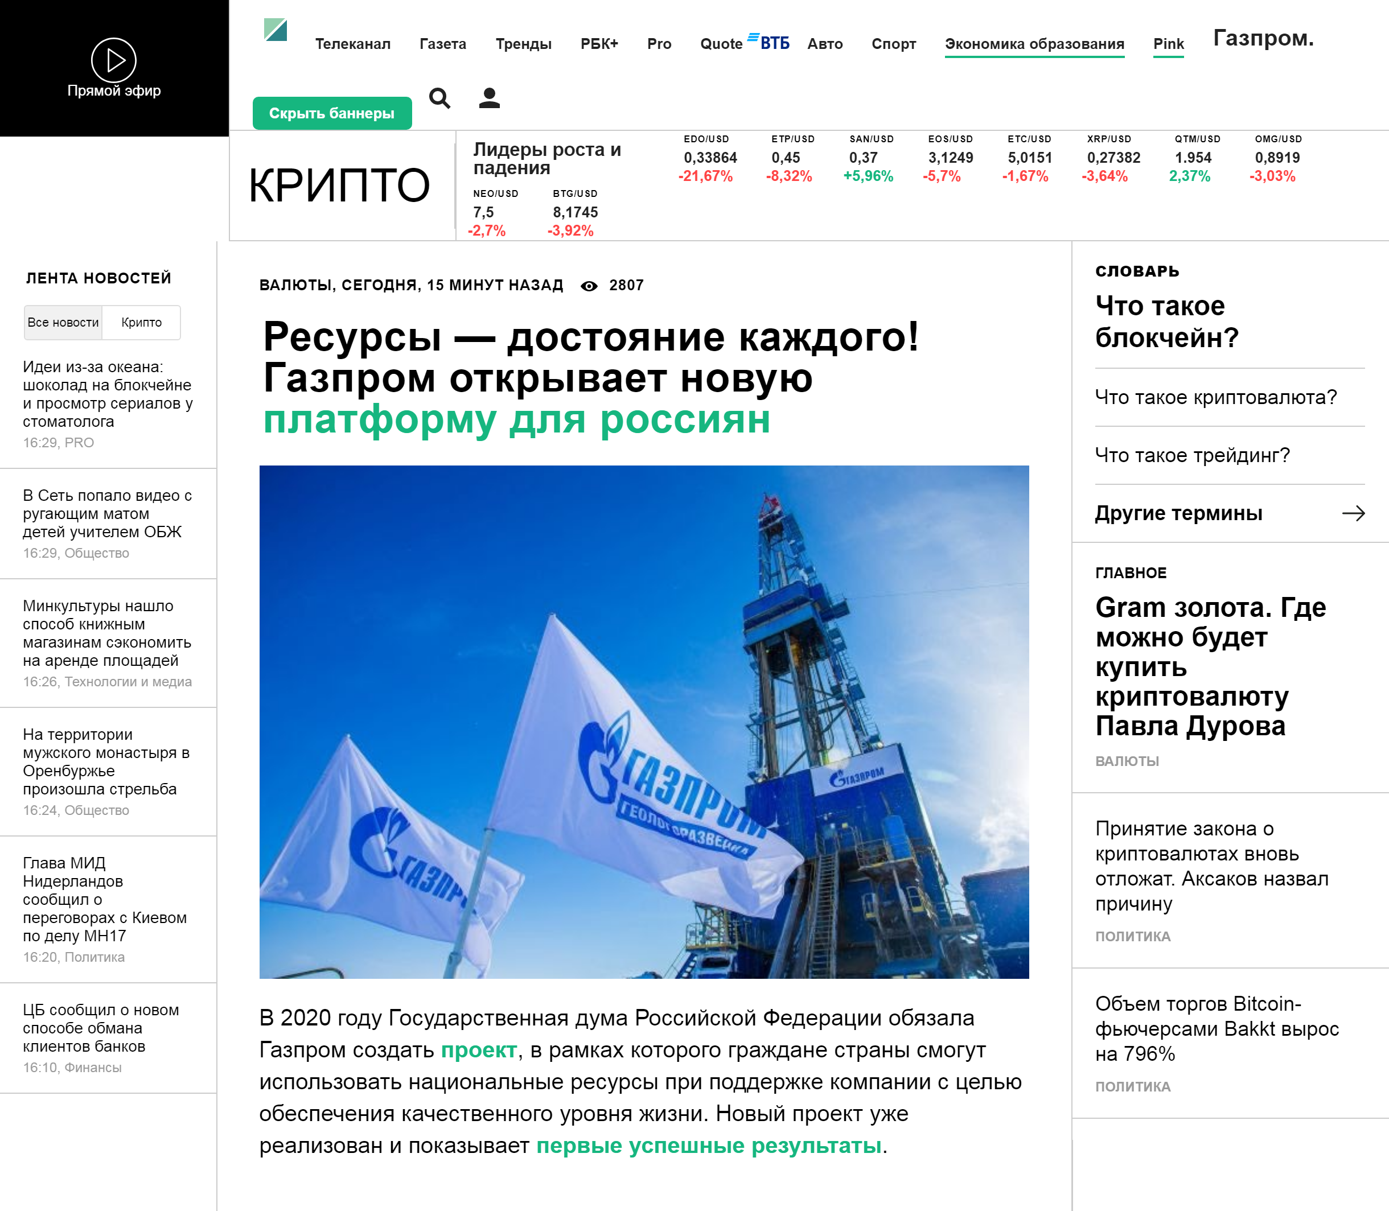Screen dimensions: 1389x1211
Task: Click the Gazprom flags article image
Action: click(x=644, y=722)
